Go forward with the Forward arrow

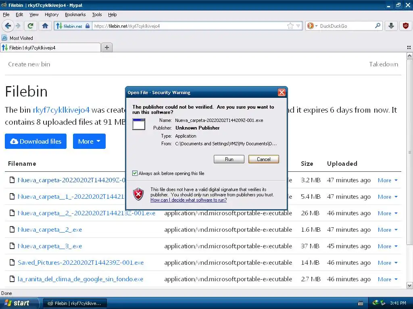18,26
